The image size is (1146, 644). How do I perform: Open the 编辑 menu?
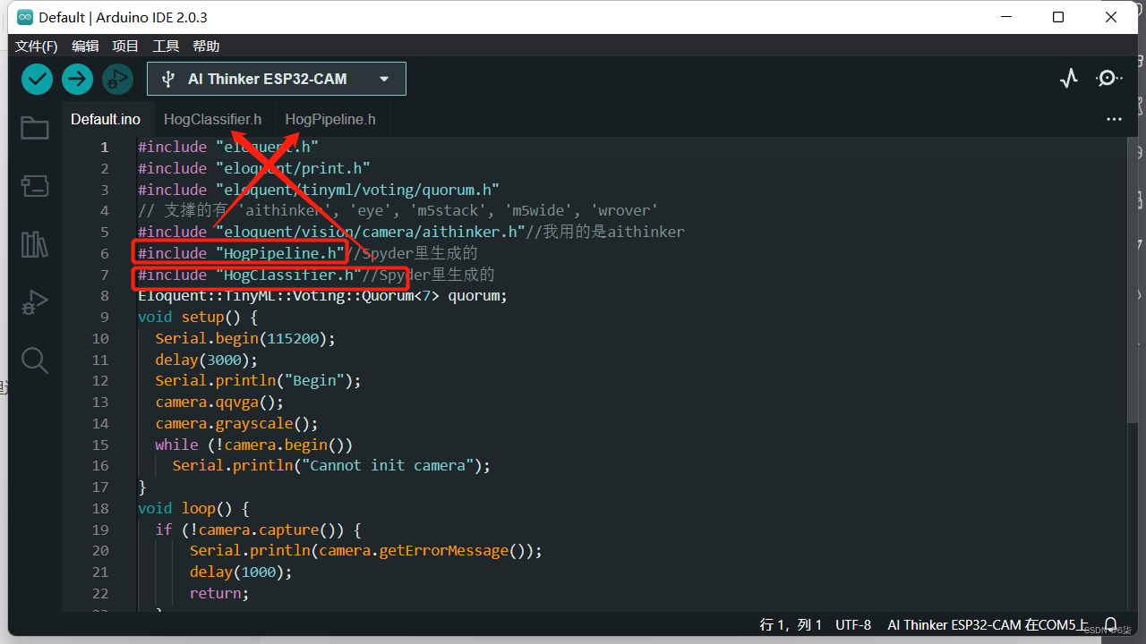(x=85, y=46)
